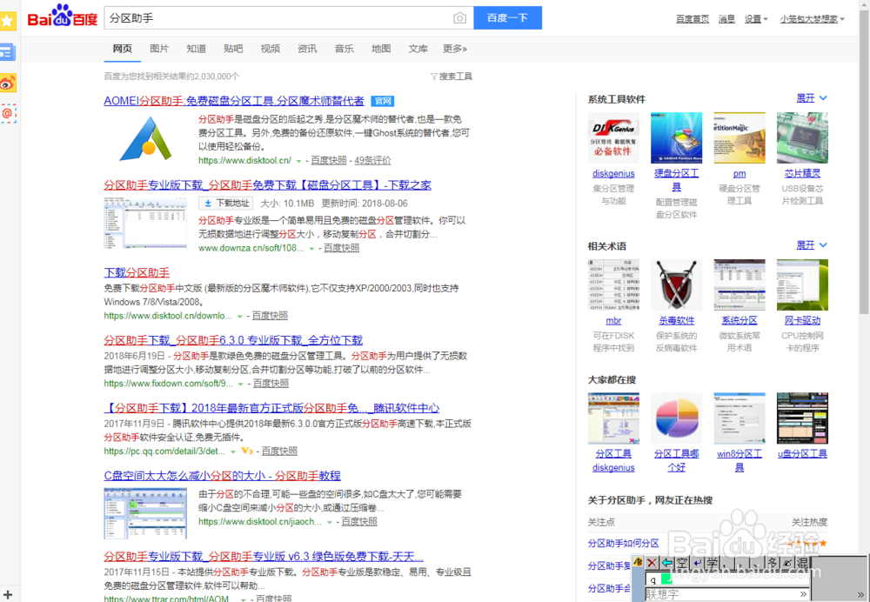
Task: Click the 百度首页 link
Action: [693, 19]
